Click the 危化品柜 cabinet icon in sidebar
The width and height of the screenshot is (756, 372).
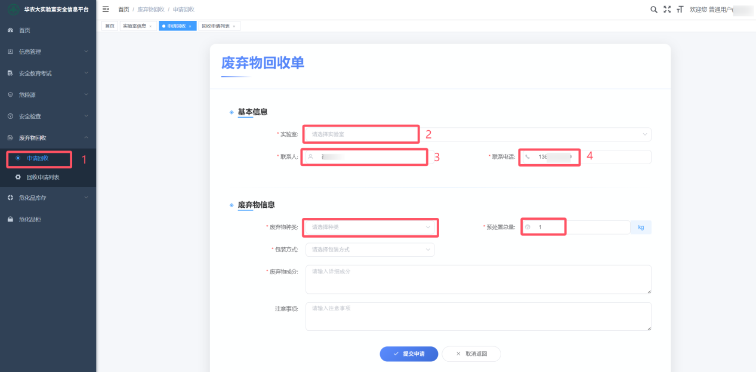pos(10,219)
